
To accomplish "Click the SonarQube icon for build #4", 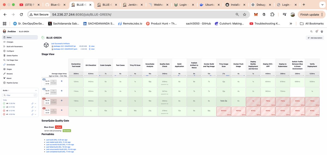I will pyautogui.click(x=32, y=104).
